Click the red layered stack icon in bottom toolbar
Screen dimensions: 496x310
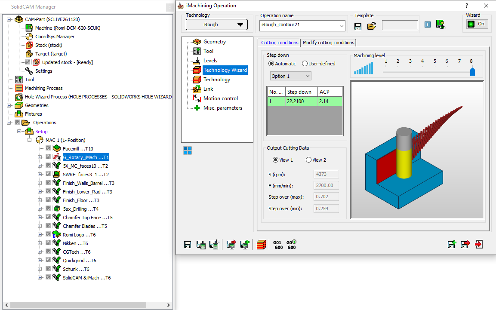click(261, 245)
